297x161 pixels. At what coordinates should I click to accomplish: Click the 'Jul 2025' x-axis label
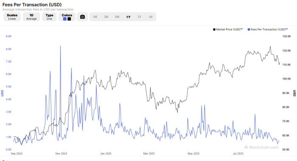[238, 154]
